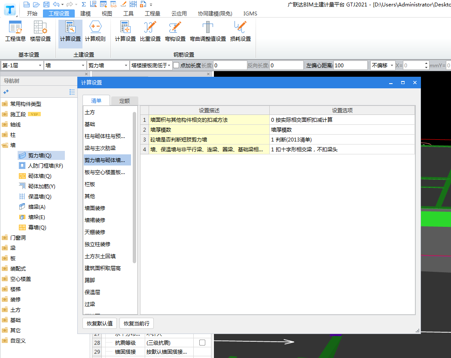Image resolution: width=451 pixels, height=358 pixels.
Task: Expand the 柱 folder in navigation tree
Action: (x=5, y=135)
